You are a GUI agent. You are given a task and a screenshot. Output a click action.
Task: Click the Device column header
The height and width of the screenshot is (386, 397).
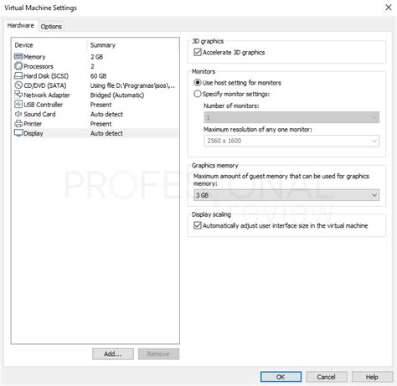coord(23,45)
